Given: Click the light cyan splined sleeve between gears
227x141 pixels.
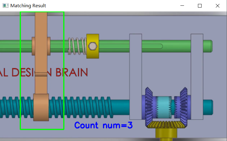Looking at the screenshot, I should click(x=164, y=107).
